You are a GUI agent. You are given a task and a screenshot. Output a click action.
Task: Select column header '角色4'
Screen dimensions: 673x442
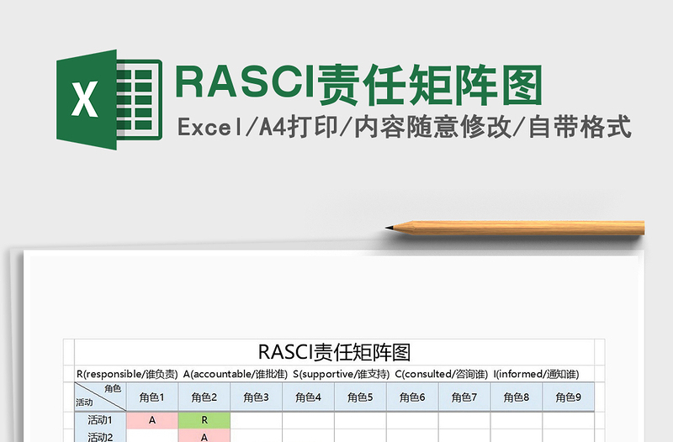pos(308,397)
